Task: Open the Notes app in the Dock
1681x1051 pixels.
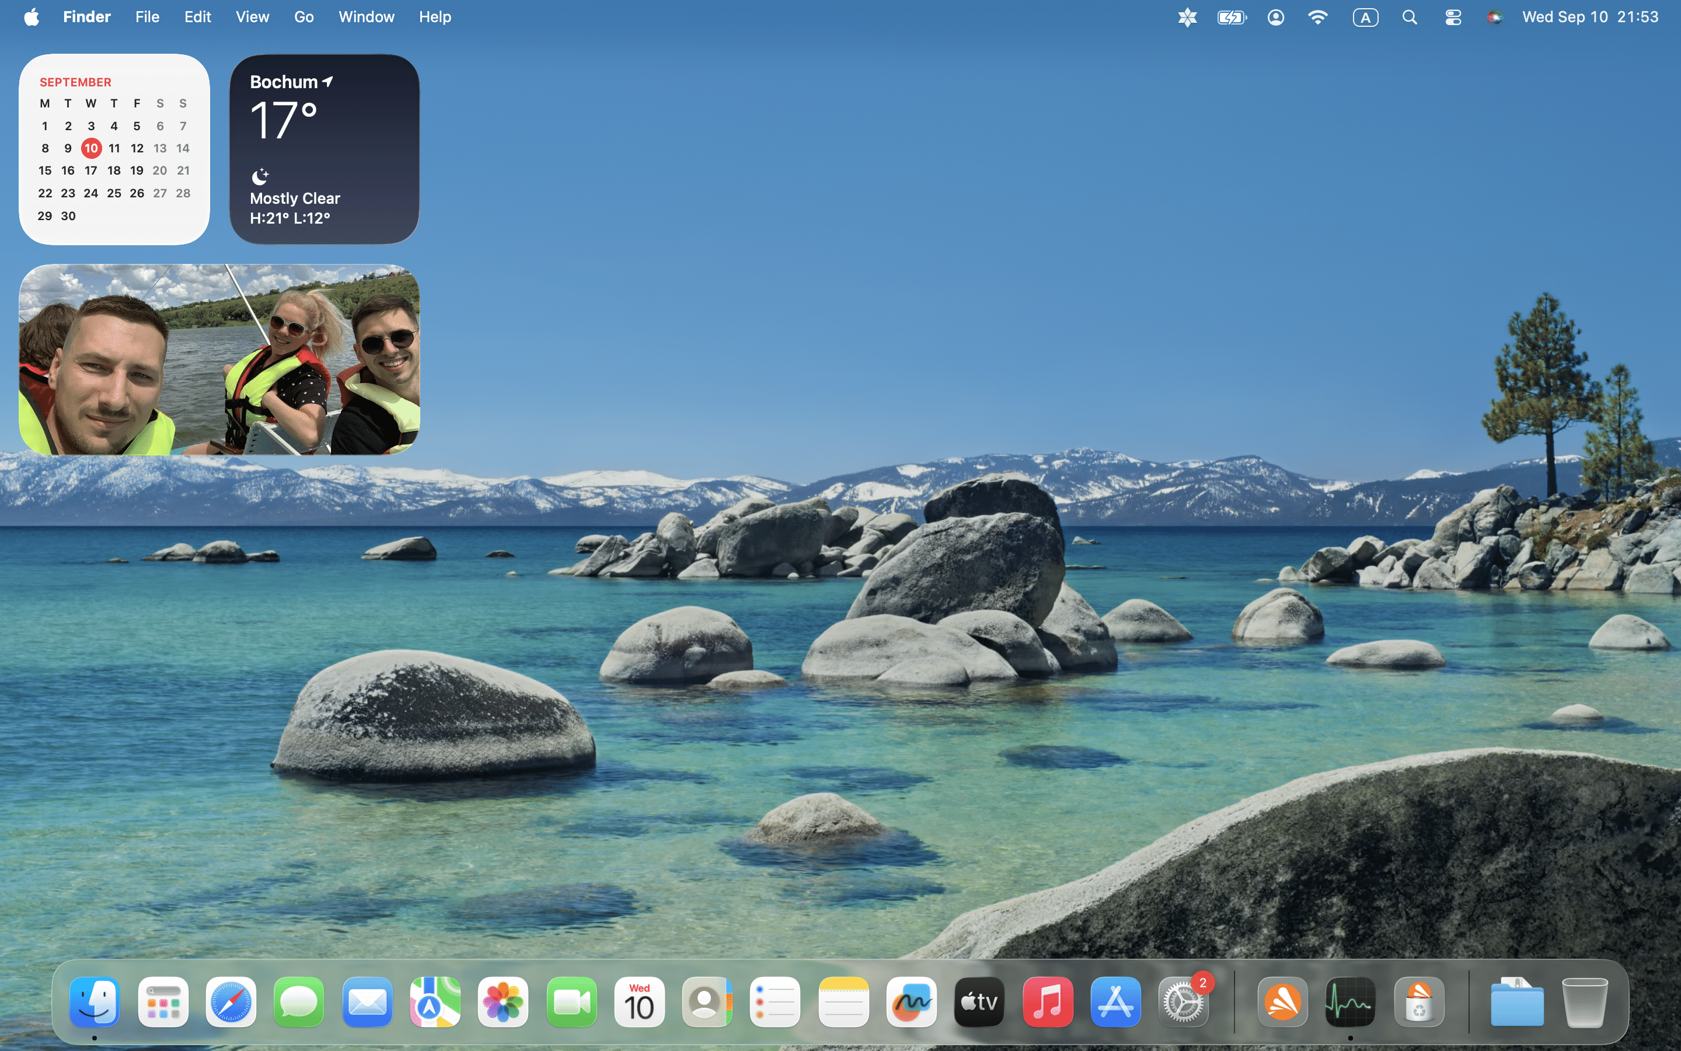Action: coord(843,1001)
